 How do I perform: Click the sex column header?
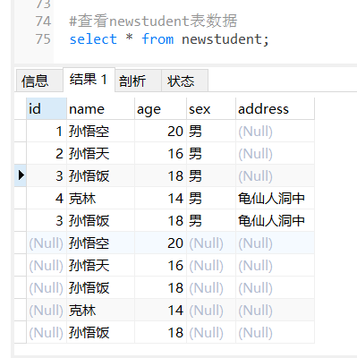pyautogui.click(x=211, y=109)
